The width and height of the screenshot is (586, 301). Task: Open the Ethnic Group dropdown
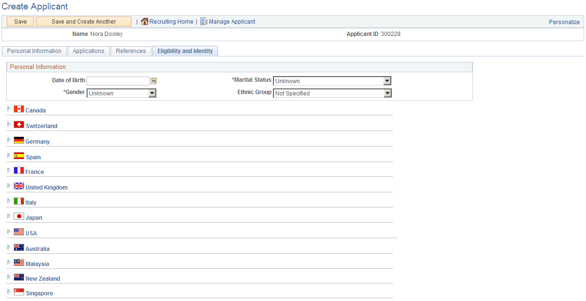387,93
